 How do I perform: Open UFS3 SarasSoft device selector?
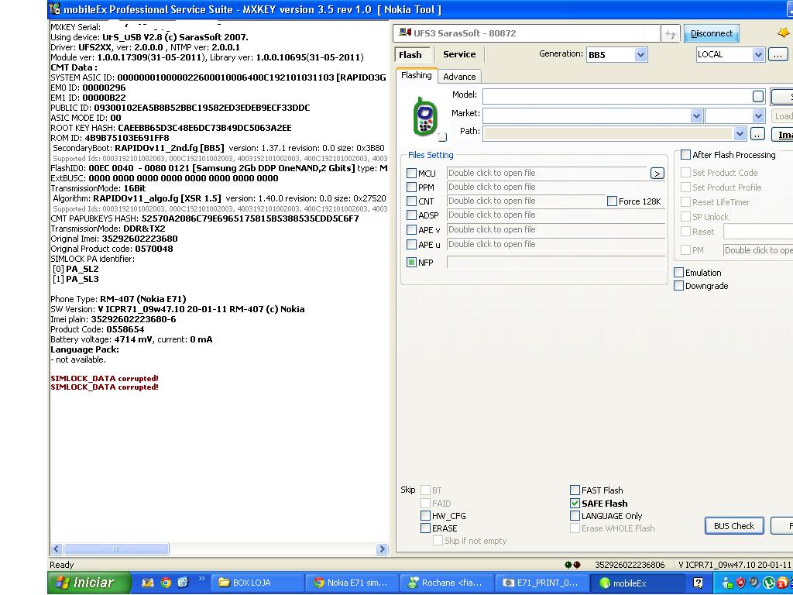click(526, 34)
